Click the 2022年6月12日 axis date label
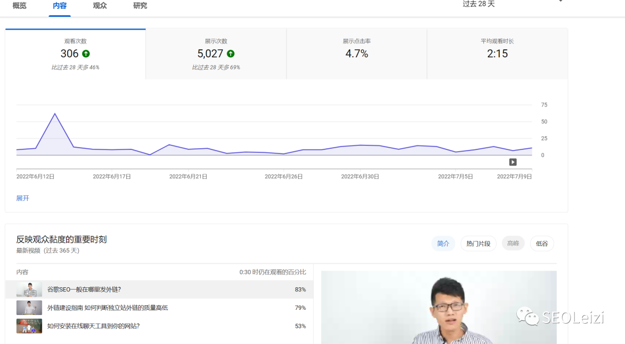This screenshot has width=625, height=344. [35, 177]
